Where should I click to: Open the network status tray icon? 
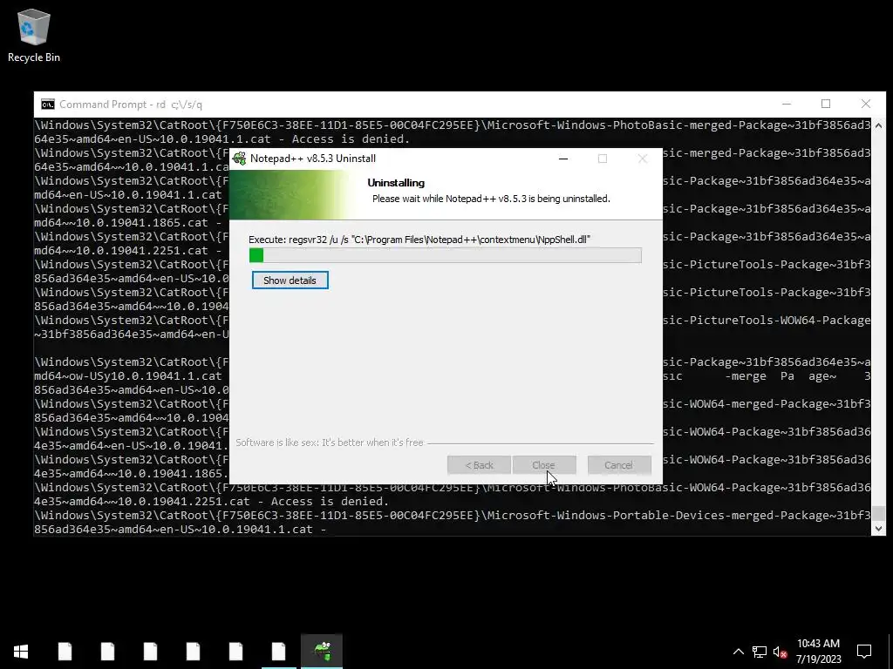[760, 652]
